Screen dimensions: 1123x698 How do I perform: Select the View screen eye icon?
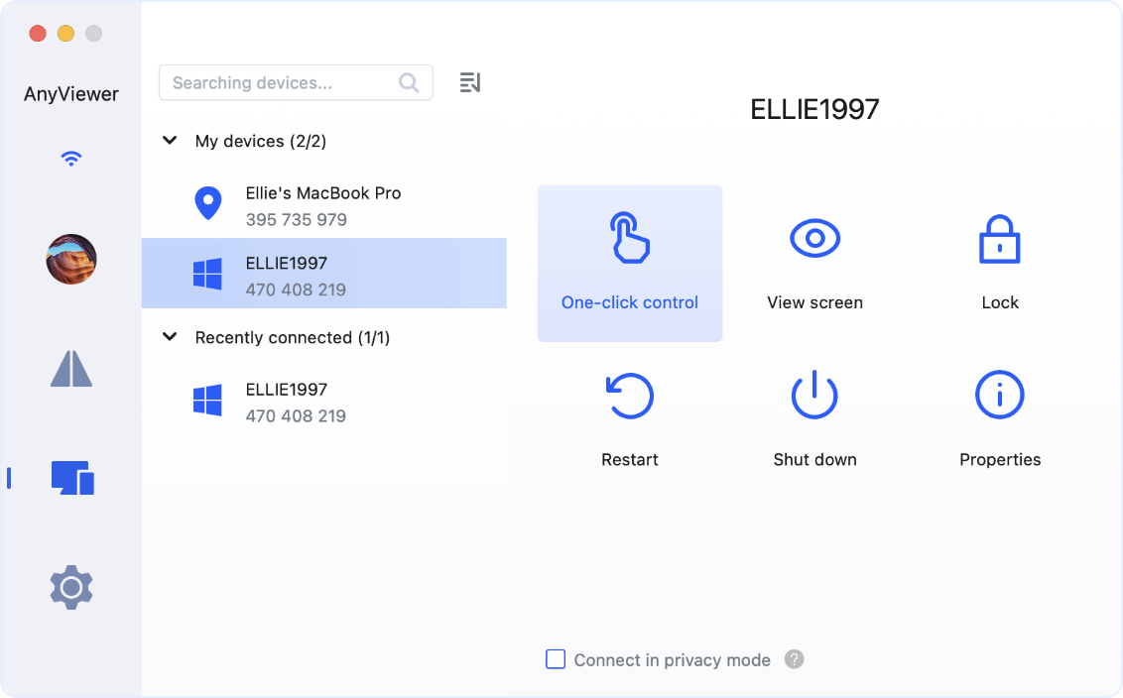[x=814, y=239]
